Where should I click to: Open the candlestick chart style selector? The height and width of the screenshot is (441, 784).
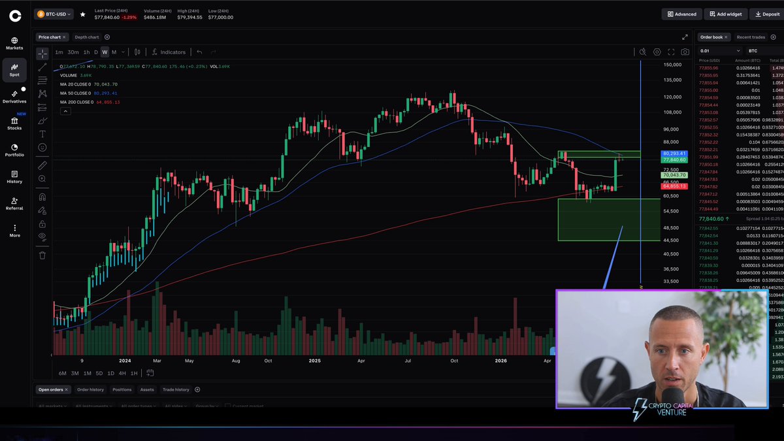click(138, 52)
